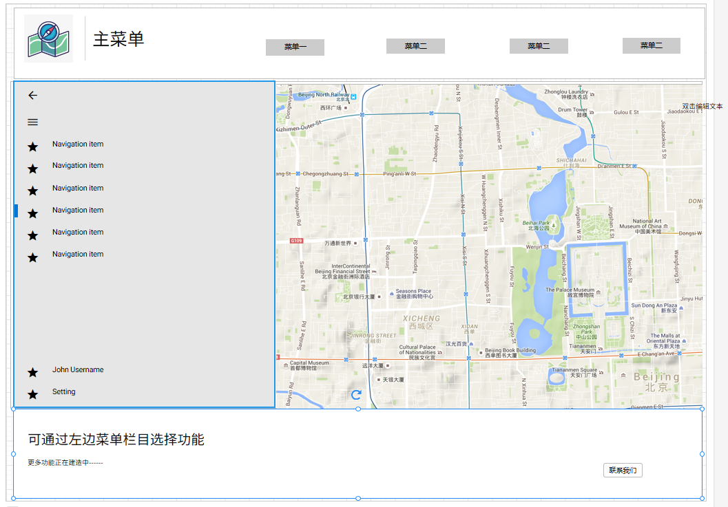Click the 西环广场 map label
Screen dimensions: 728x507
coord(331,107)
